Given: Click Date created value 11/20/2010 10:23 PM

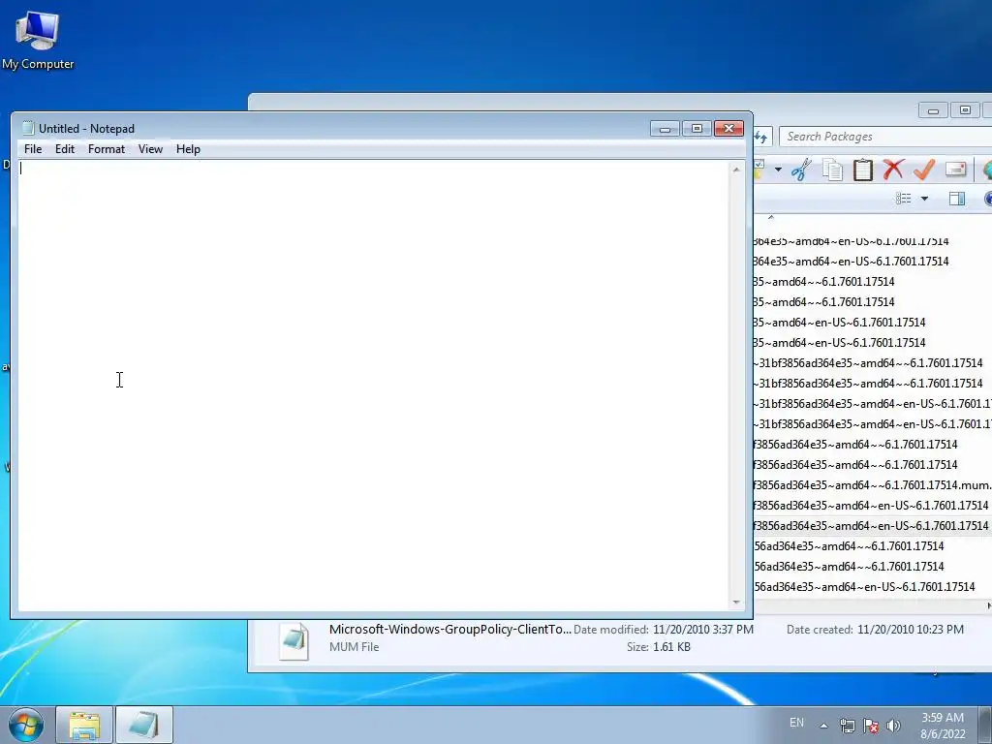Looking at the screenshot, I should click(911, 630).
